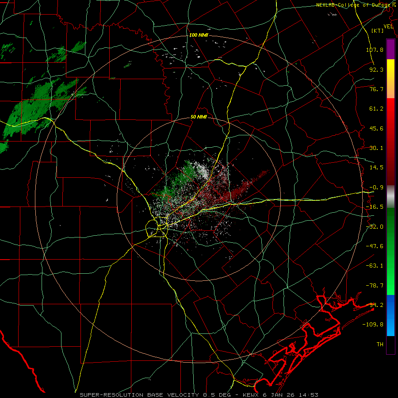Click the VEL legend title
The width and height of the screenshot is (398, 398).
pos(388,27)
